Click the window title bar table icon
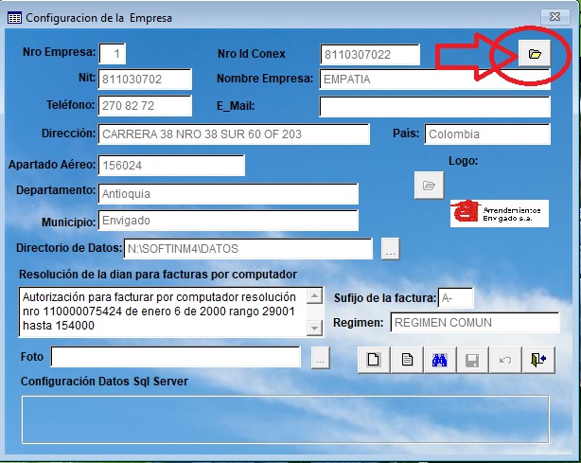The width and height of the screenshot is (581, 463). 14,17
